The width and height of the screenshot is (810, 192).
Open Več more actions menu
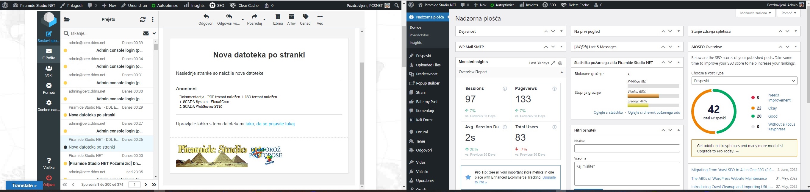click(x=320, y=20)
